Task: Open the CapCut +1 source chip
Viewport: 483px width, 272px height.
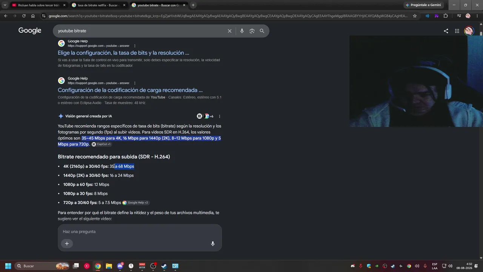Action: pos(101,144)
